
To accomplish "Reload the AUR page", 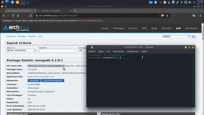I will 13,16.
